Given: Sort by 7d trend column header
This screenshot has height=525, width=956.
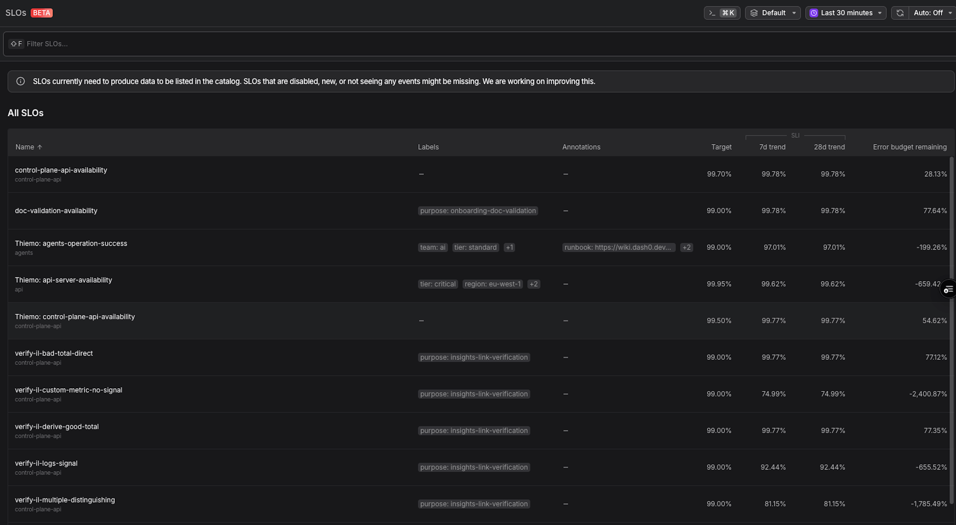Looking at the screenshot, I should point(772,147).
